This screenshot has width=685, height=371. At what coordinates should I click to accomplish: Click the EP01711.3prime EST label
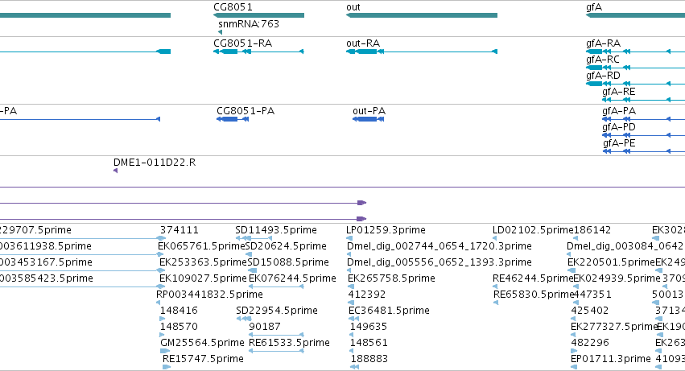coord(611,359)
